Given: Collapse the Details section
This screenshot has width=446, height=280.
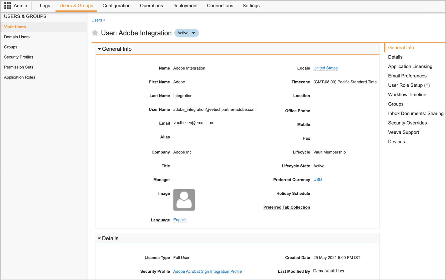Looking at the screenshot, I should coord(99,238).
